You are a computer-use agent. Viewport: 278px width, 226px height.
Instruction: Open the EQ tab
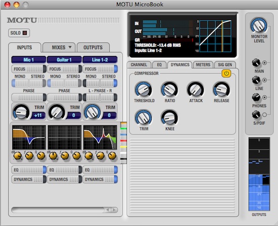159,65
